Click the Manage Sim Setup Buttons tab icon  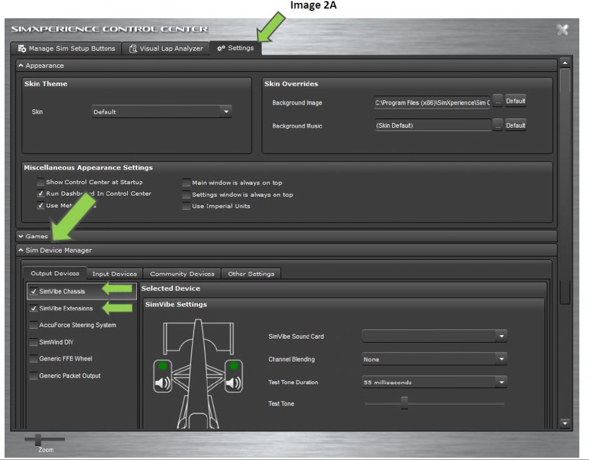(22, 48)
